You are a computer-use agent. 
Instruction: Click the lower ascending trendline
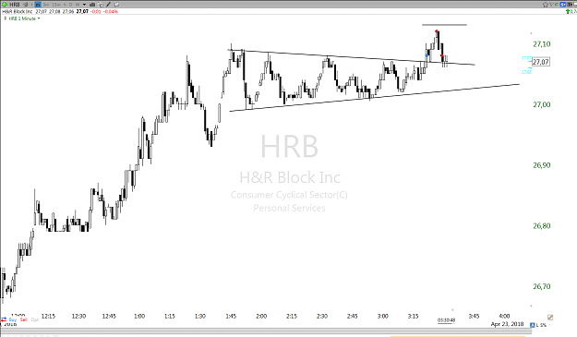374,98
